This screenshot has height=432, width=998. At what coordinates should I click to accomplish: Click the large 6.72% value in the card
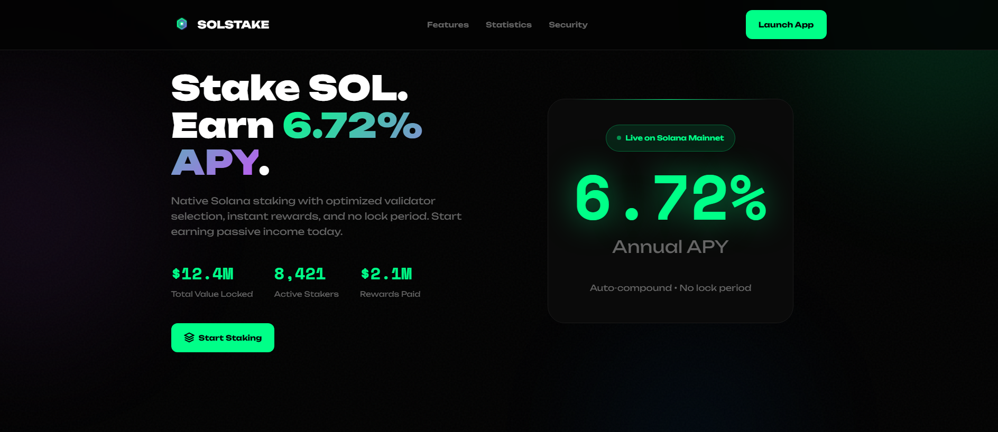pos(670,198)
